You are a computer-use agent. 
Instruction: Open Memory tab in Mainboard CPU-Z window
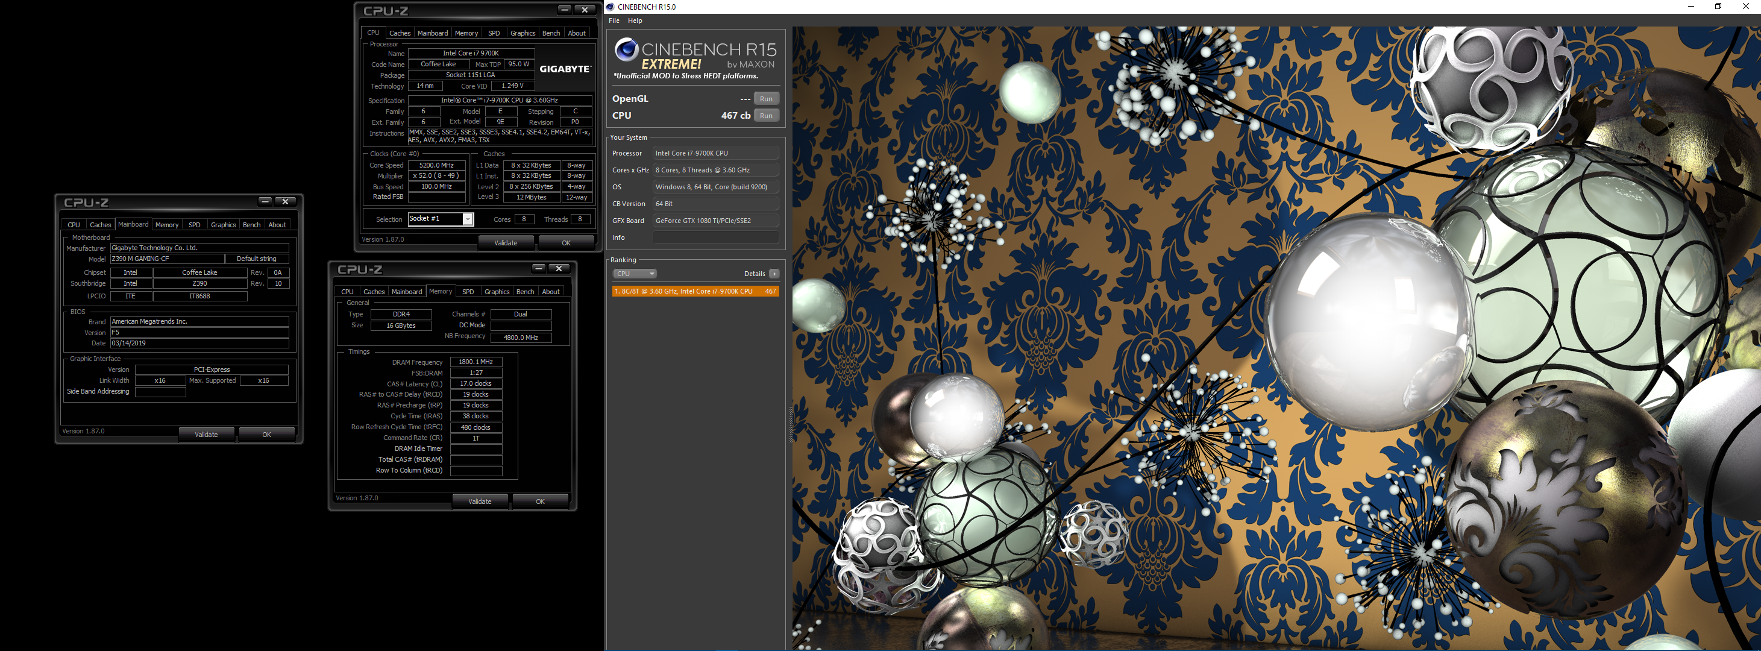[167, 224]
